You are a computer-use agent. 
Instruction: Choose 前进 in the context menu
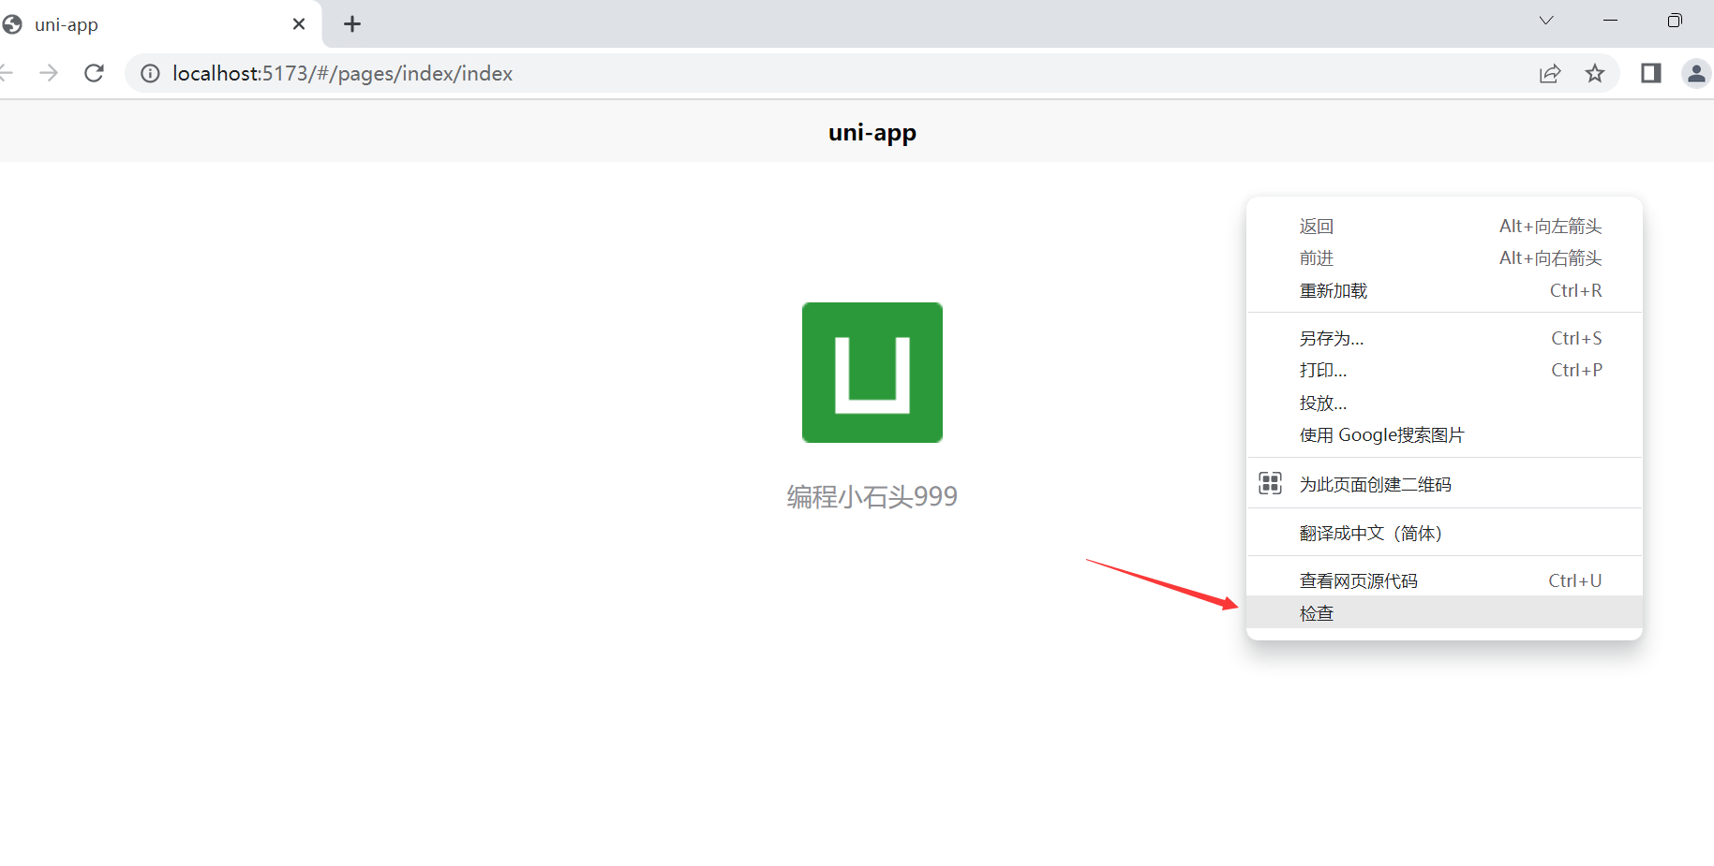[1444, 258]
